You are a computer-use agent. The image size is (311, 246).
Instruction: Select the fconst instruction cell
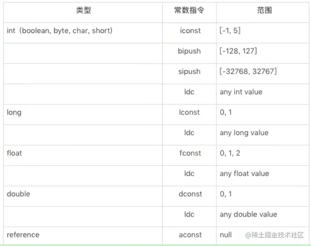click(189, 153)
